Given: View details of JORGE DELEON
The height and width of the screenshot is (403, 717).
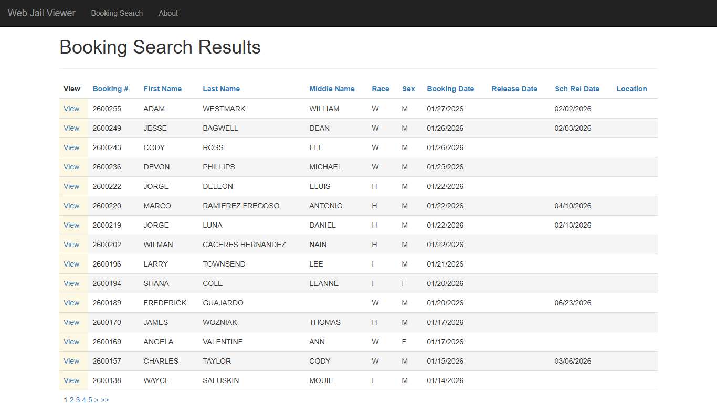Looking at the screenshot, I should [71, 186].
